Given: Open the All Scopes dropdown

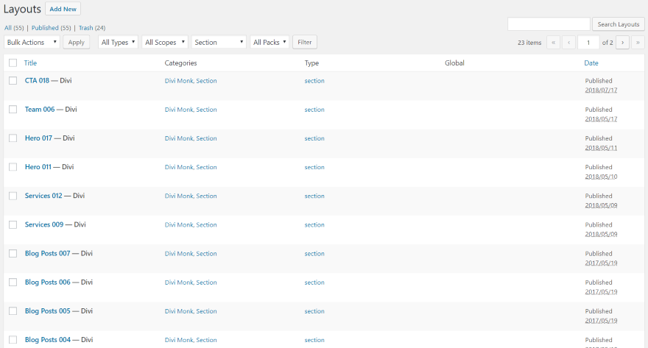Looking at the screenshot, I should click(165, 43).
